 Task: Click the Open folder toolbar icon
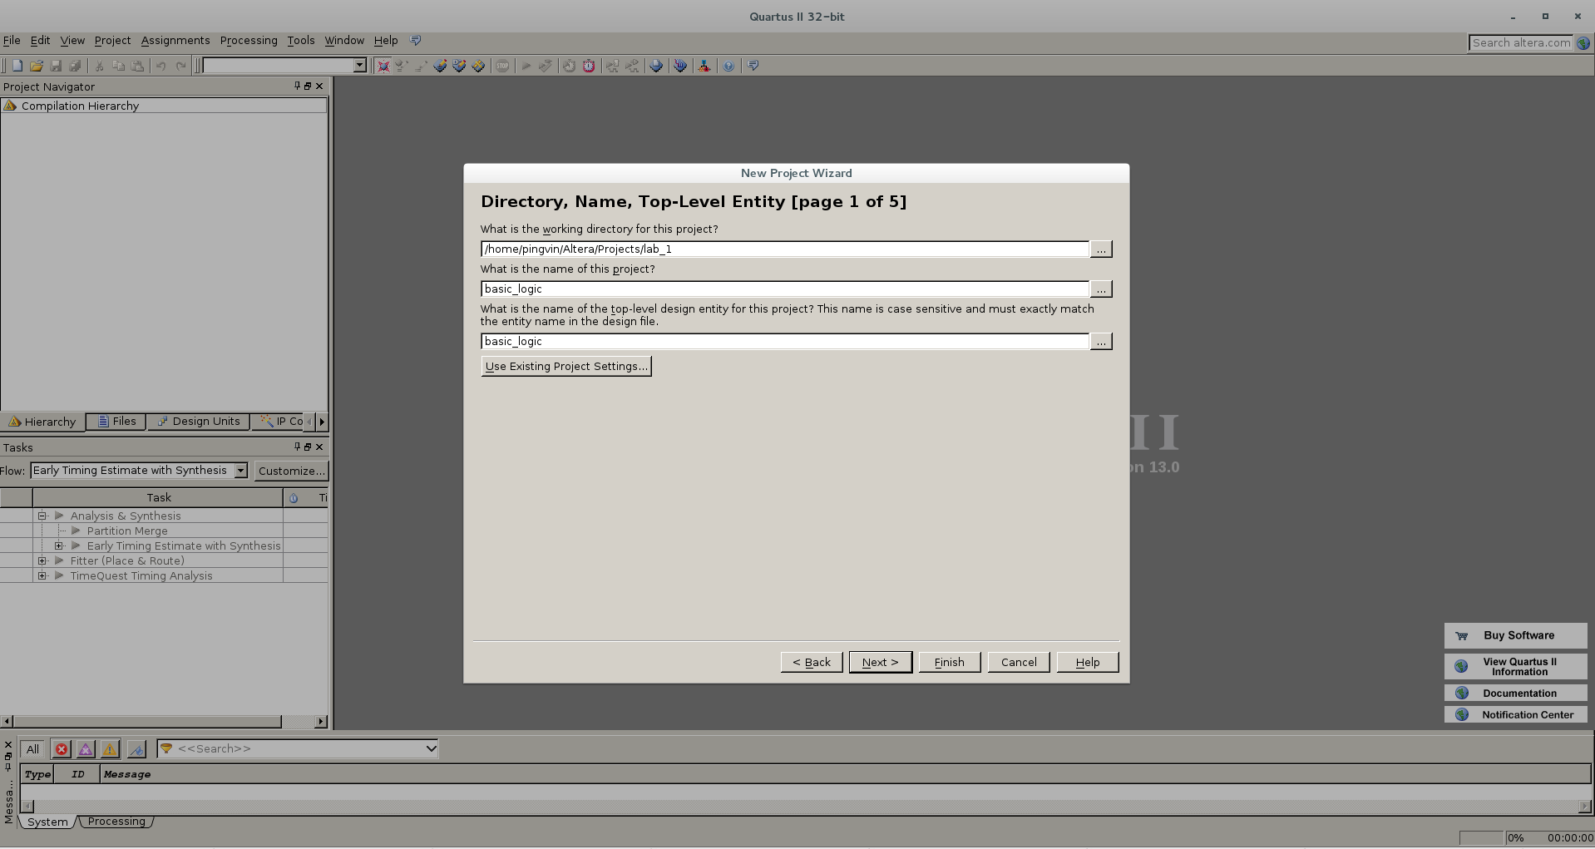[x=37, y=66]
